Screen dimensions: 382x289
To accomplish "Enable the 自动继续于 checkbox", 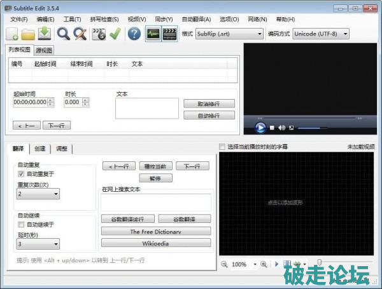I will (21, 224).
